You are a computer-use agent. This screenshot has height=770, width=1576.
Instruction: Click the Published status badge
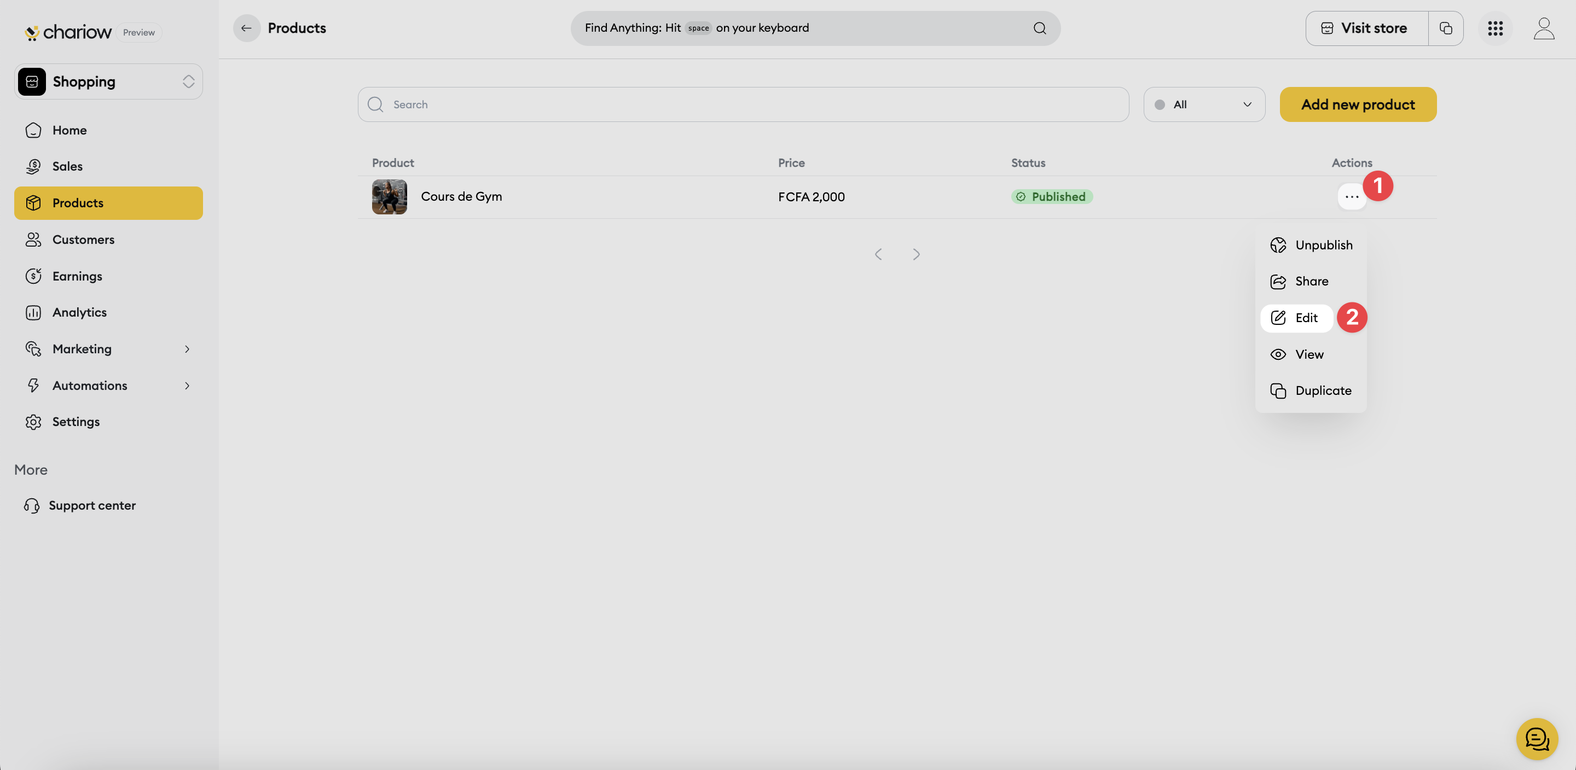[1051, 197]
